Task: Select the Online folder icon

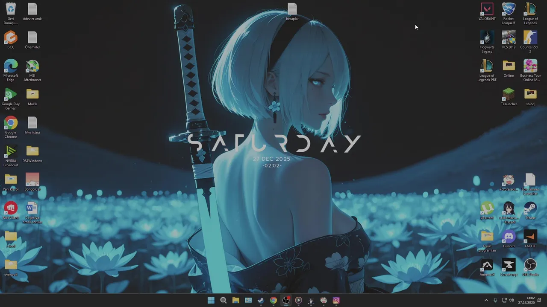Action: click(x=509, y=68)
